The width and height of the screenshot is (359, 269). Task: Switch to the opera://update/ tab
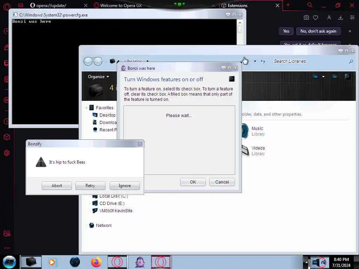pos(51,6)
